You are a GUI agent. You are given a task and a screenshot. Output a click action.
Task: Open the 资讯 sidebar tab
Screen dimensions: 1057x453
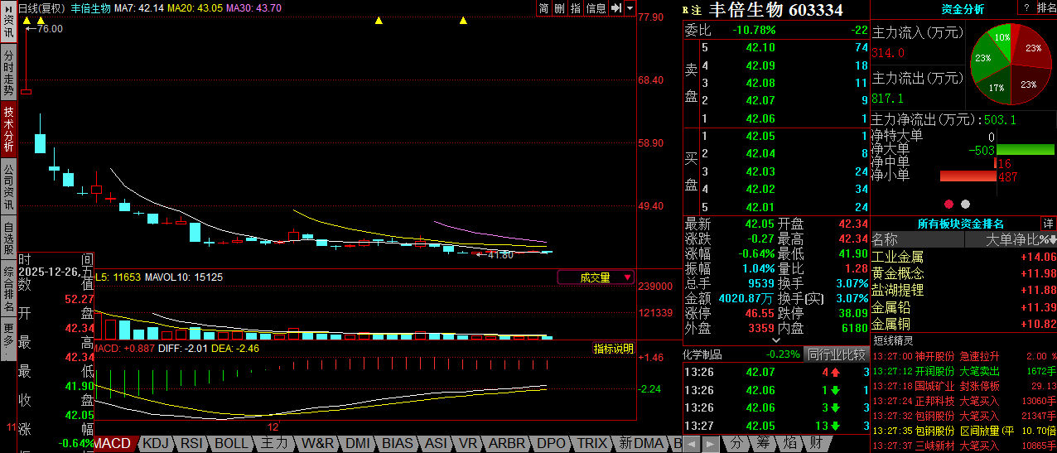(8, 22)
